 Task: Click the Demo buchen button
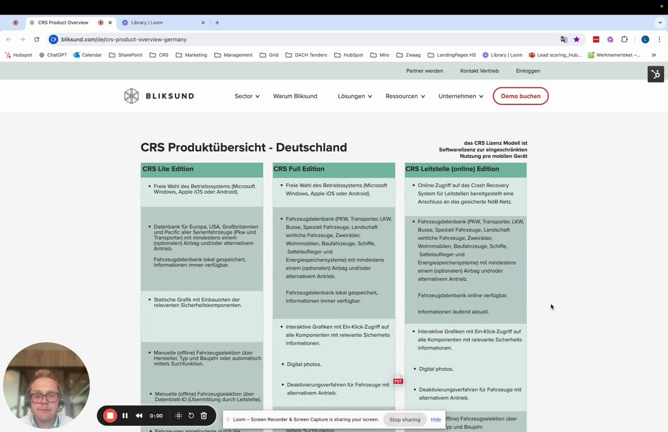pyautogui.click(x=520, y=96)
